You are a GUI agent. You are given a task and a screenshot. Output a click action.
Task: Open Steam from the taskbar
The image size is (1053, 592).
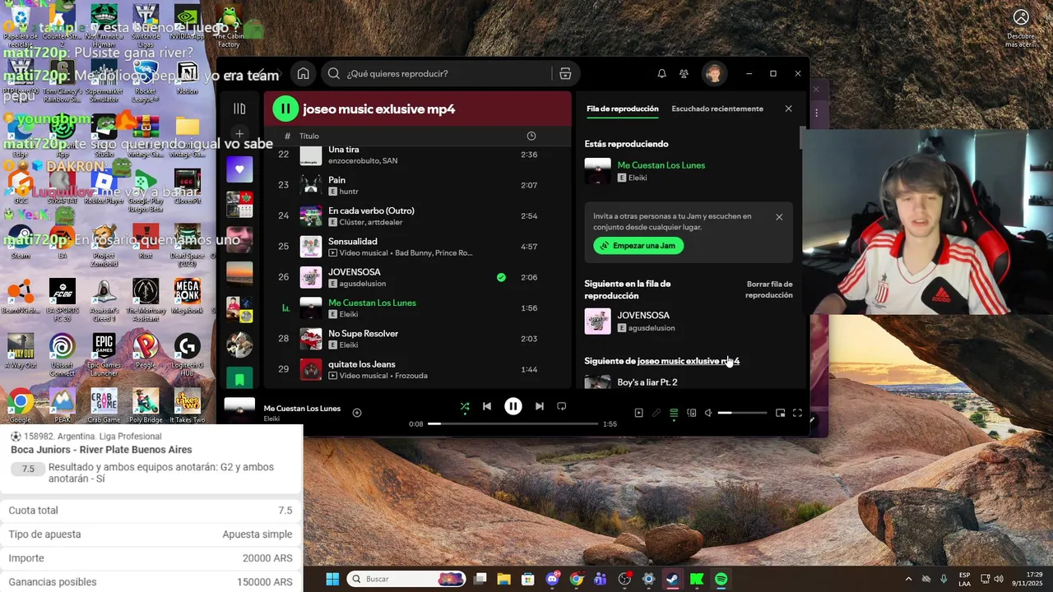[673, 579]
